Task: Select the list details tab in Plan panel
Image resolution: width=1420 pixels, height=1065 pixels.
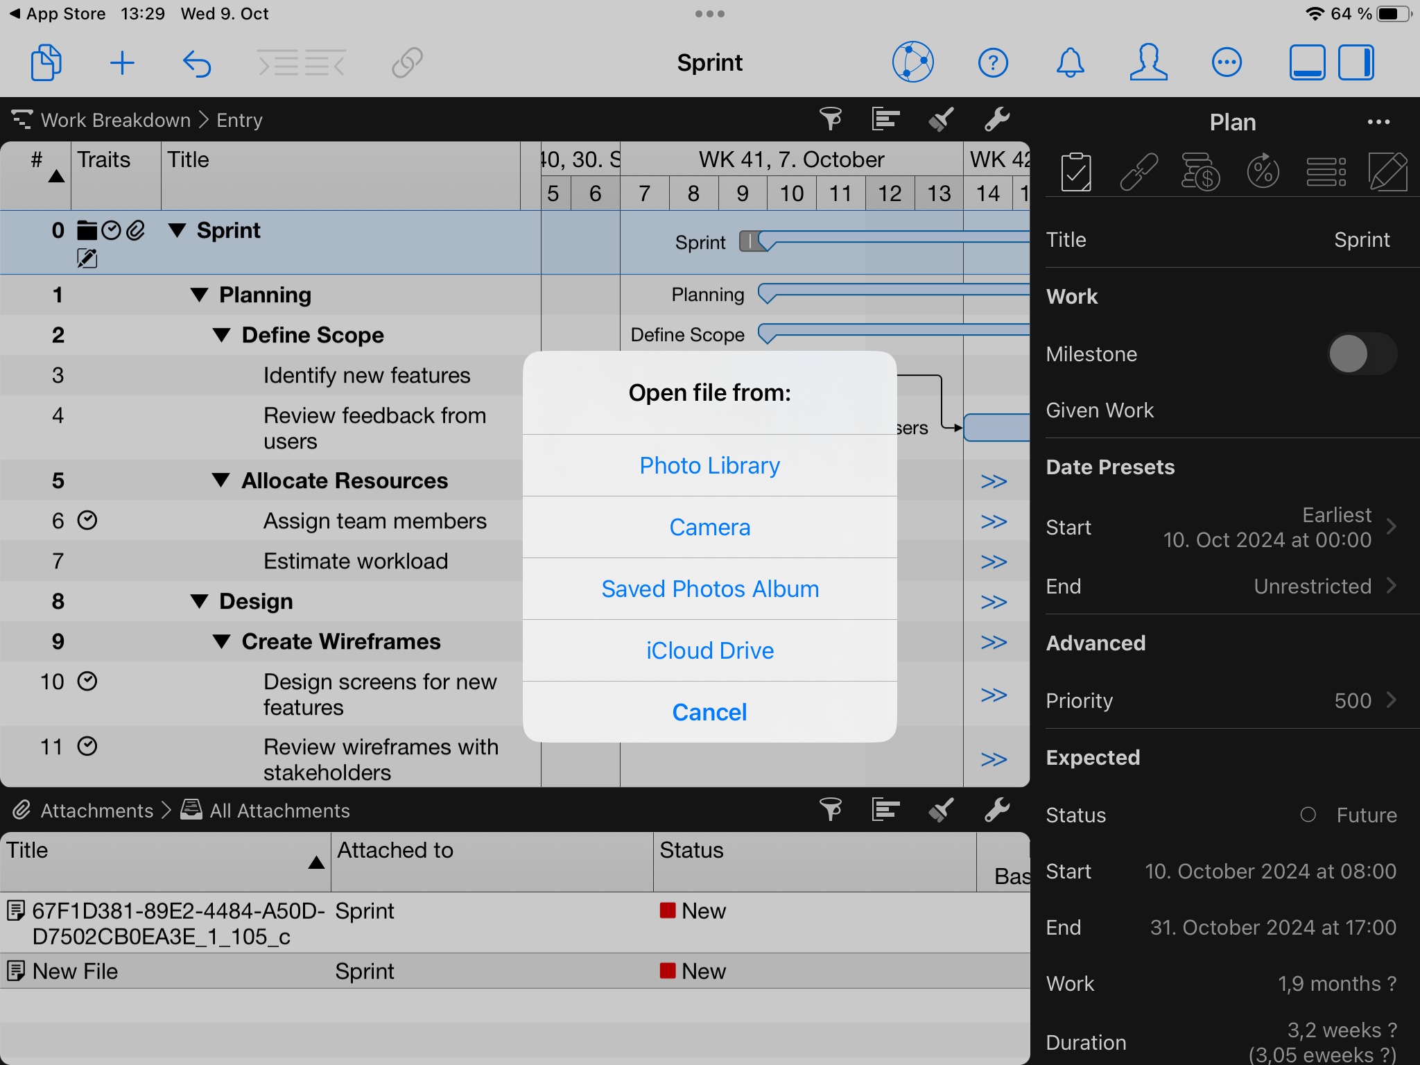Action: 1326,172
